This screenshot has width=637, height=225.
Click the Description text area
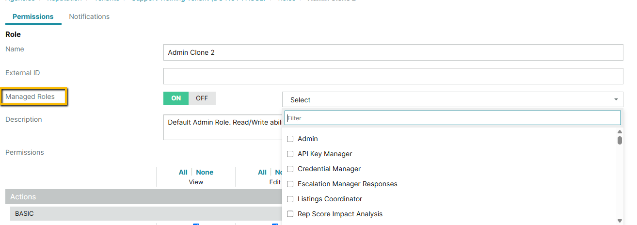[223, 127]
